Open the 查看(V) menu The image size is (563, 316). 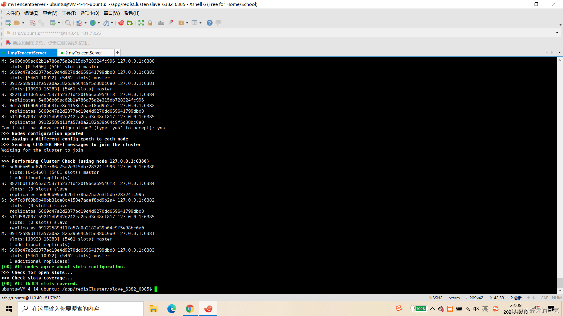point(50,13)
